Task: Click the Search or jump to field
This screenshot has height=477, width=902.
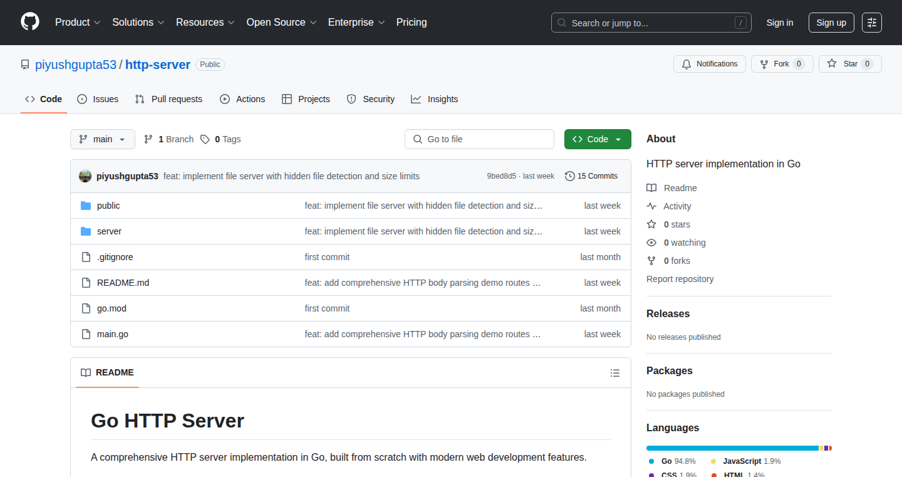Action: point(651,23)
